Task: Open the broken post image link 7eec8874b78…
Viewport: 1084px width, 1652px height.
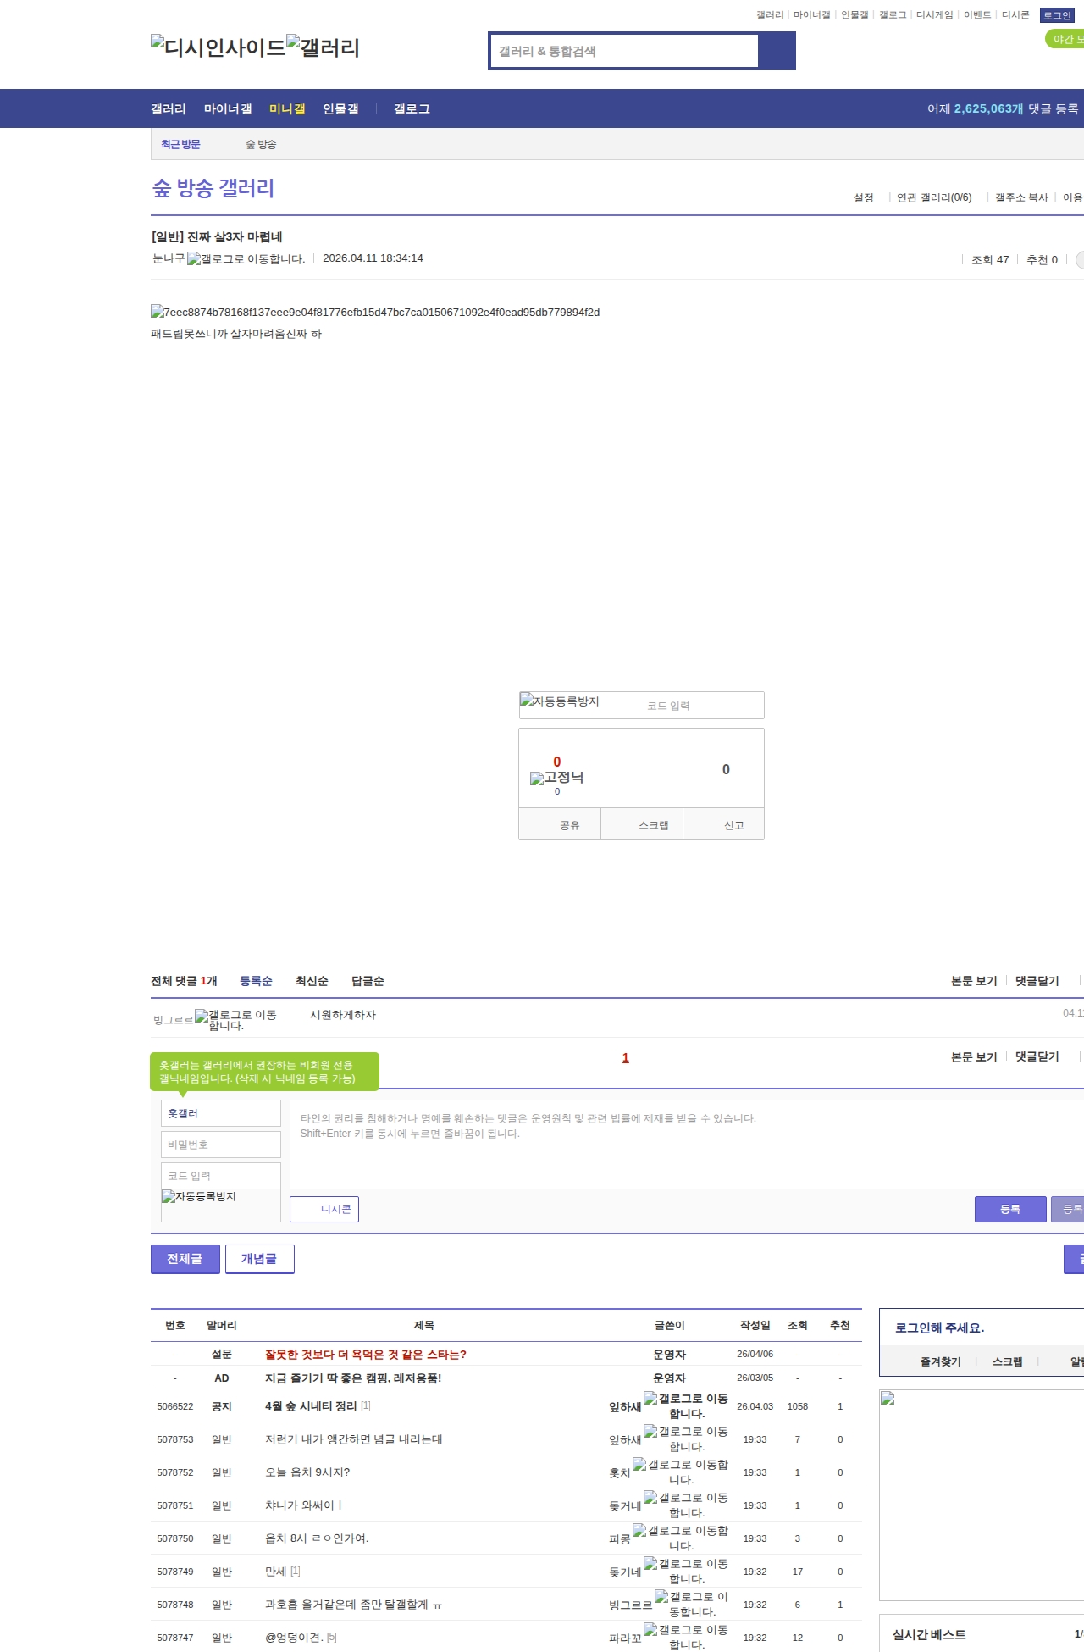Action: (375, 312)
